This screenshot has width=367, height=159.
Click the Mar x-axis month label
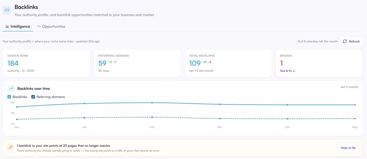pos(220,127)
